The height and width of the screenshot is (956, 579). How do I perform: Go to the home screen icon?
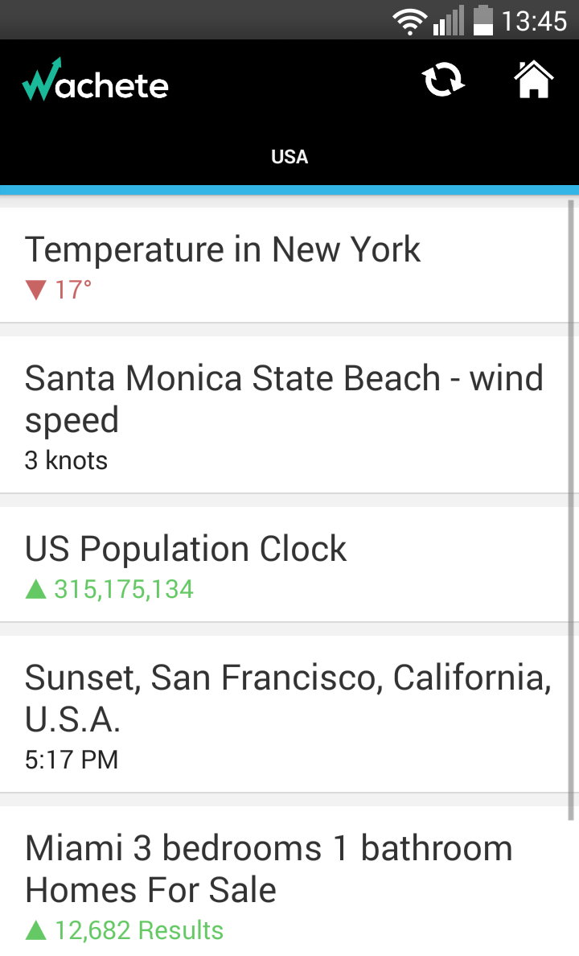coord(534,80)
